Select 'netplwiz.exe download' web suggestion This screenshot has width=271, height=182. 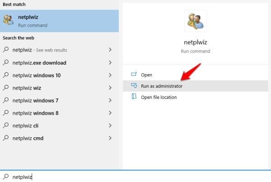pos(59,63)
